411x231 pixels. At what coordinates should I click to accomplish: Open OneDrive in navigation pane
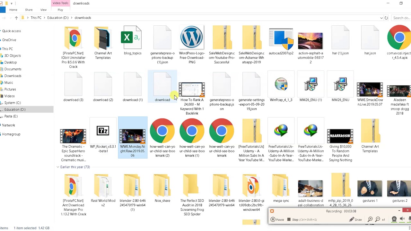click(9, 40)
